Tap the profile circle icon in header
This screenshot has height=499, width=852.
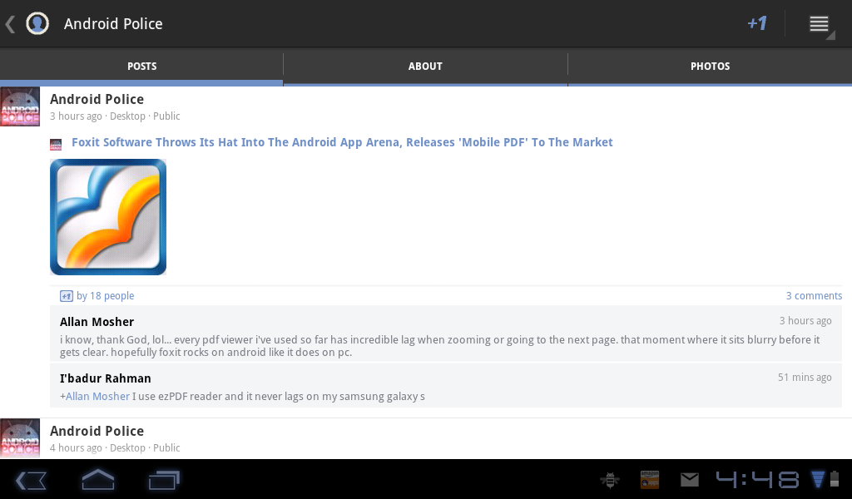click(x=37, y=23)
